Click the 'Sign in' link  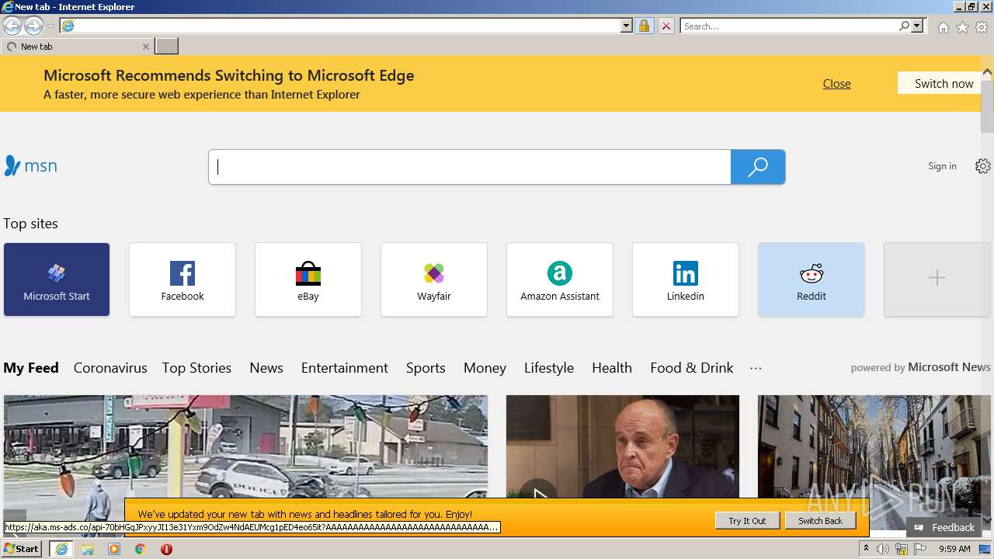point(942,166)
